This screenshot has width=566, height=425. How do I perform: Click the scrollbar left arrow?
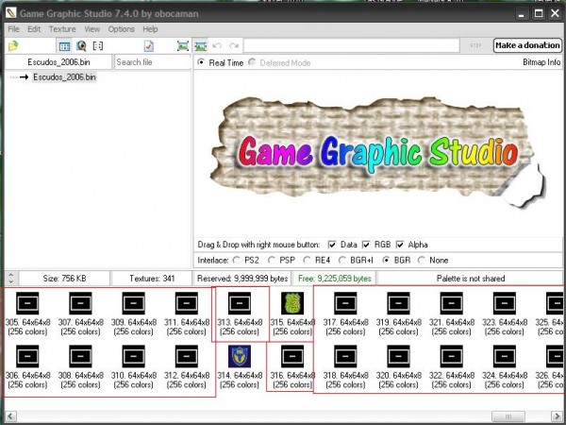10,416
